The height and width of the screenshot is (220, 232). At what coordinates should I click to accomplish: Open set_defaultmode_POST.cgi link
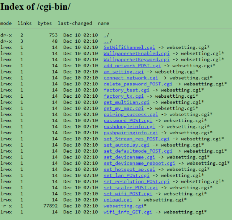point(138,151)
